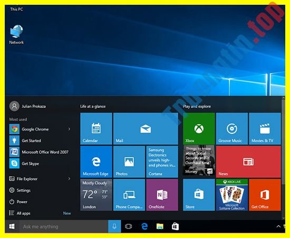
Task: Open the Cortana news tile
Action: click(x=162, y=161)
